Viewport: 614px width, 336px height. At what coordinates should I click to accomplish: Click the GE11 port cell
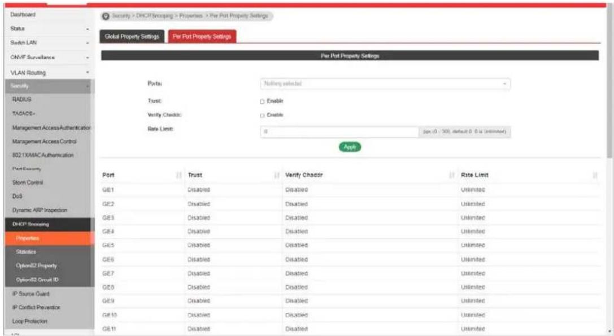coord(109,329)
